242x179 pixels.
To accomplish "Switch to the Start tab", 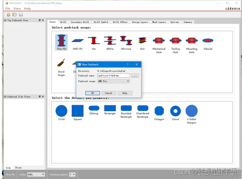I will tap(53, 22).
